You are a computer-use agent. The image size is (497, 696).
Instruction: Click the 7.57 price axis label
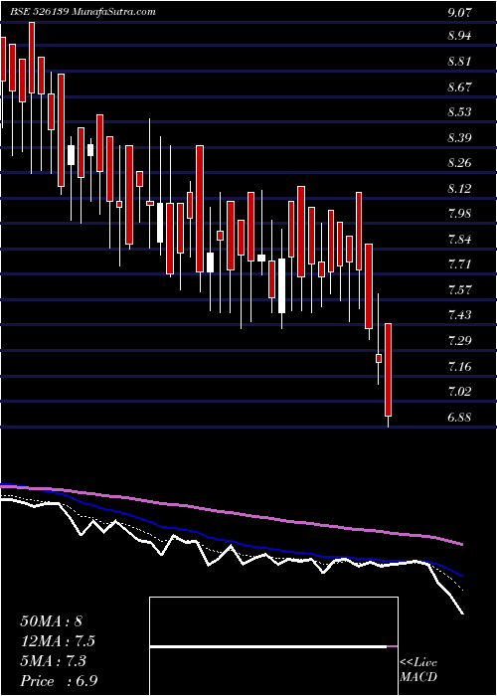coord(459,290)
